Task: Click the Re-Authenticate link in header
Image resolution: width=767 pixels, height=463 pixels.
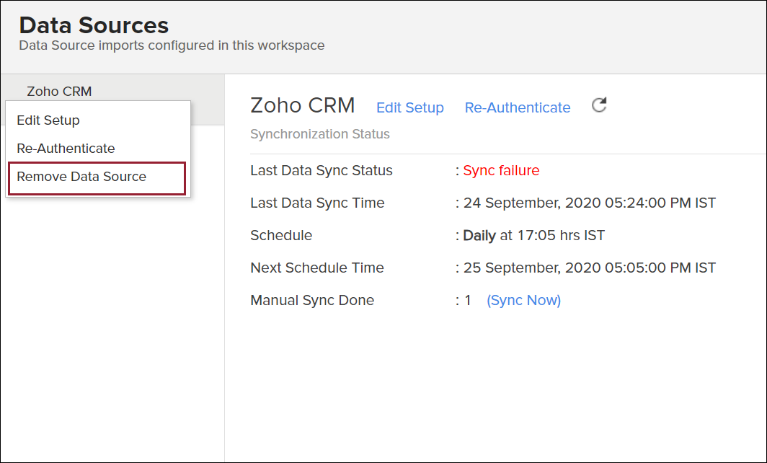Action: point(518,107)
